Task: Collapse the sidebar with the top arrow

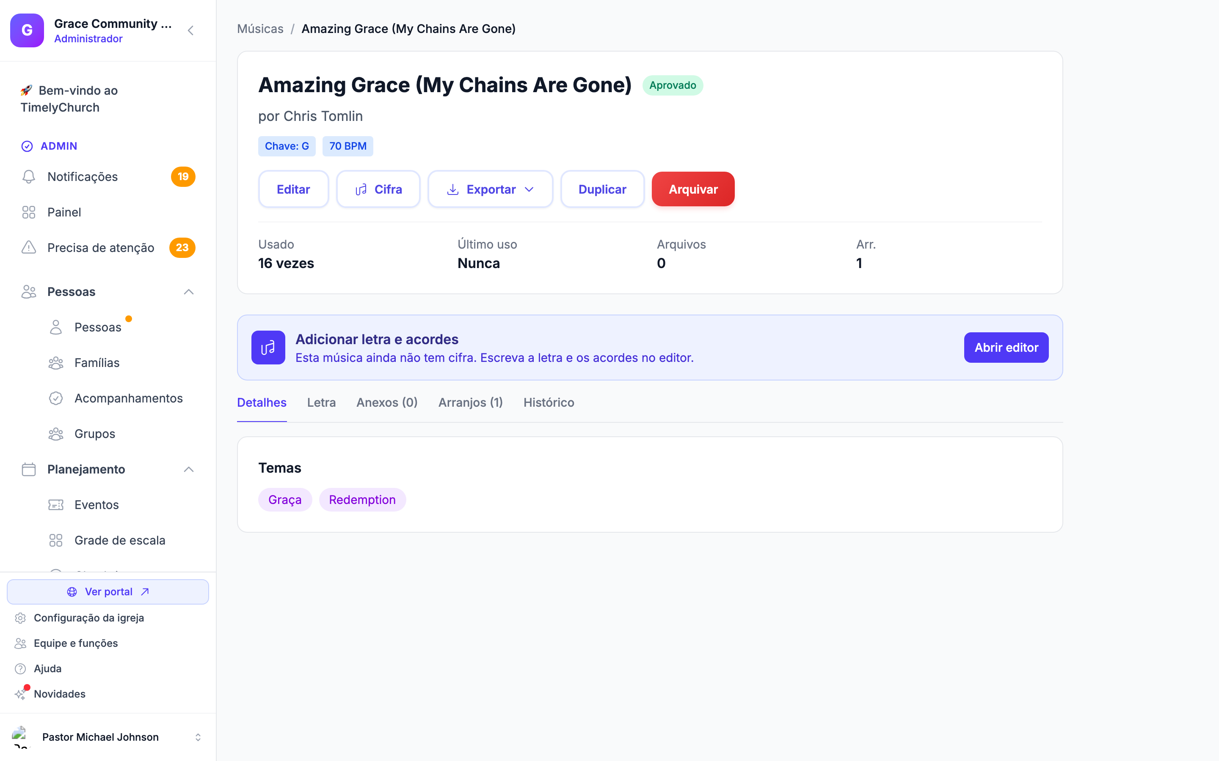Action: (190, 31)
